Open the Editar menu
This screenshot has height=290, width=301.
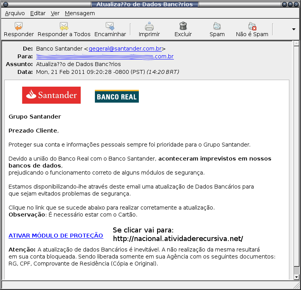38,13
